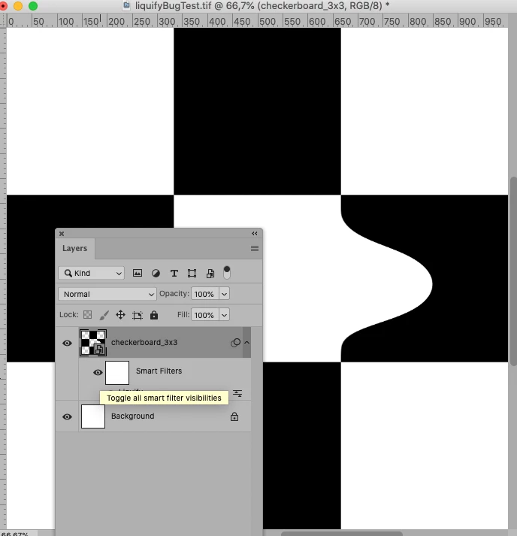Prevent auto-nesting into artboards lock icon
Screen dimensions: 517x536
tap(138, 315)
